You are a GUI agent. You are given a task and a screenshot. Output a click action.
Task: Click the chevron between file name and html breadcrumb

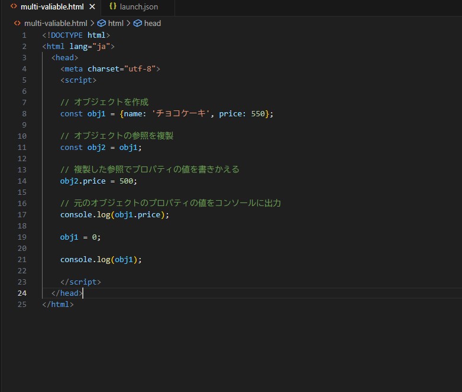click(x=92, y=23)
